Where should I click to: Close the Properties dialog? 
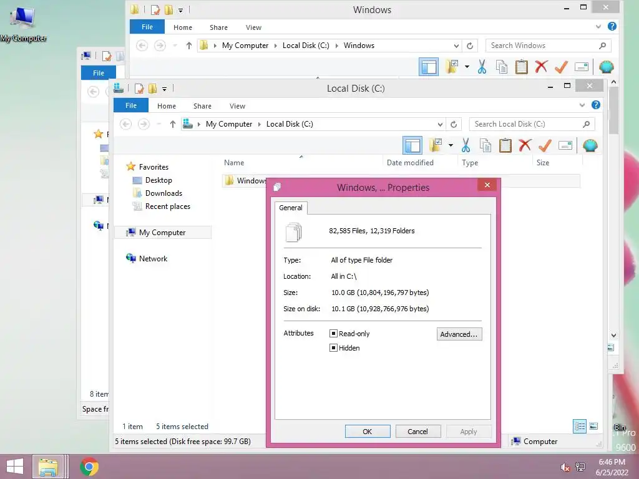coord(487,185)
